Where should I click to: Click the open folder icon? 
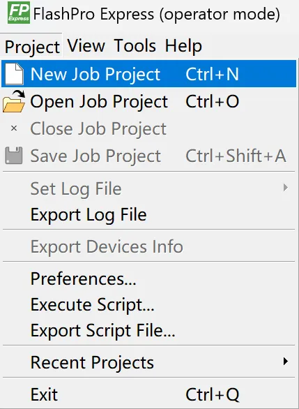point(14,101)
